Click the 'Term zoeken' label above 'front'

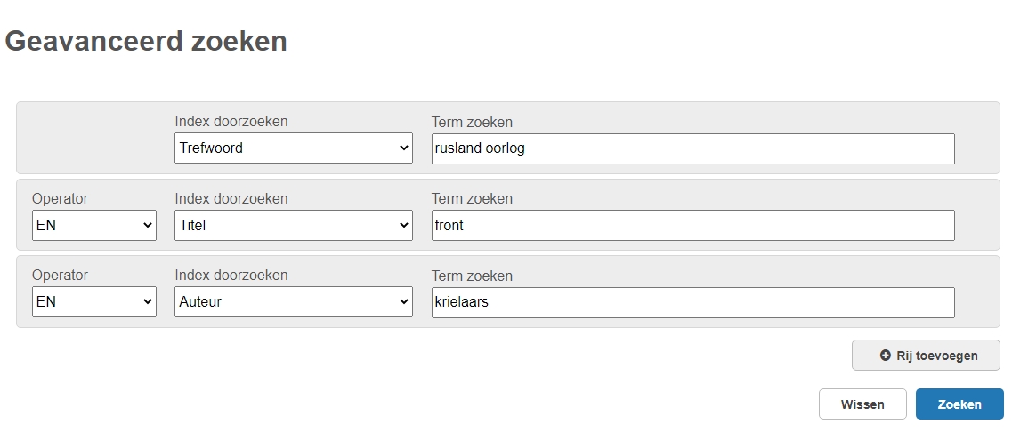(472, 198)
